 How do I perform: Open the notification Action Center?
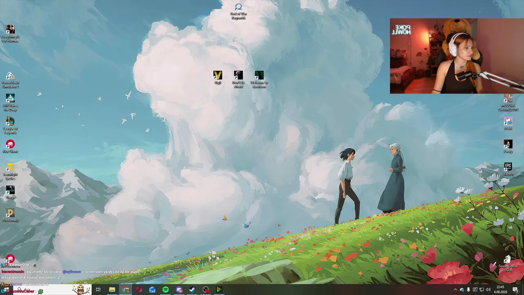pyautogui.click(x=515, y=290)
